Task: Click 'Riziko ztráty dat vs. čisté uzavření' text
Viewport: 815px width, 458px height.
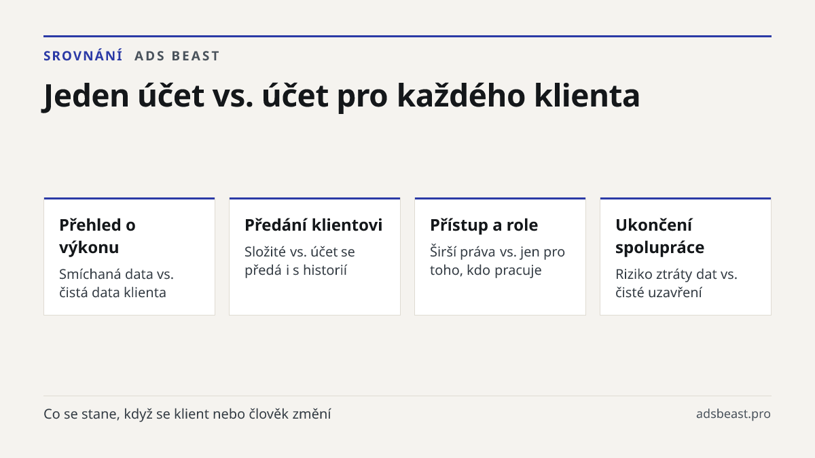Action: click(676, 283)
